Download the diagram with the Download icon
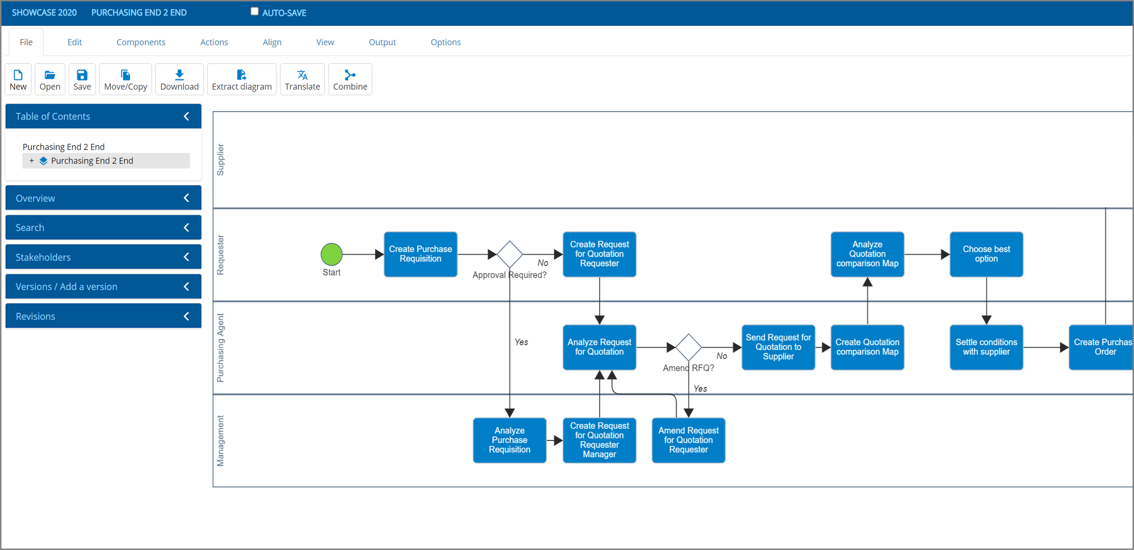 coord(179,79)
